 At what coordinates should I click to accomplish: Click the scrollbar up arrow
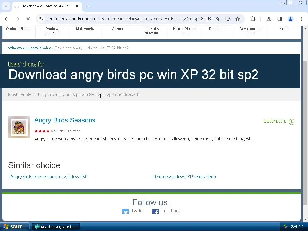coord(306,29)
